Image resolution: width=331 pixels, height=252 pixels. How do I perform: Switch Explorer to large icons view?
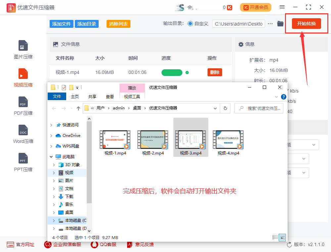pyautogui.click(x=282, y=237)
